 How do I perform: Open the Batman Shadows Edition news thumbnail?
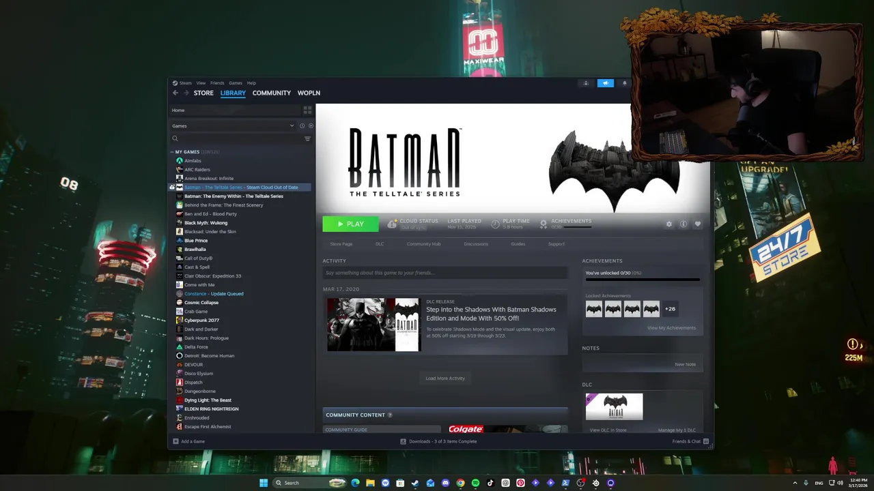(x=373, y=325)
